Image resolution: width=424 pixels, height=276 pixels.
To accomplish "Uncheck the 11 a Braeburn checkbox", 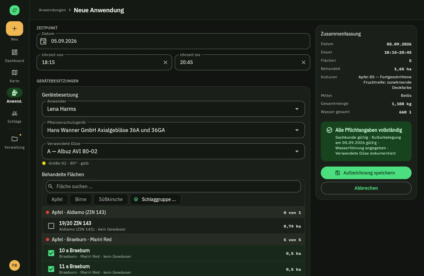I will click(51, 269).
